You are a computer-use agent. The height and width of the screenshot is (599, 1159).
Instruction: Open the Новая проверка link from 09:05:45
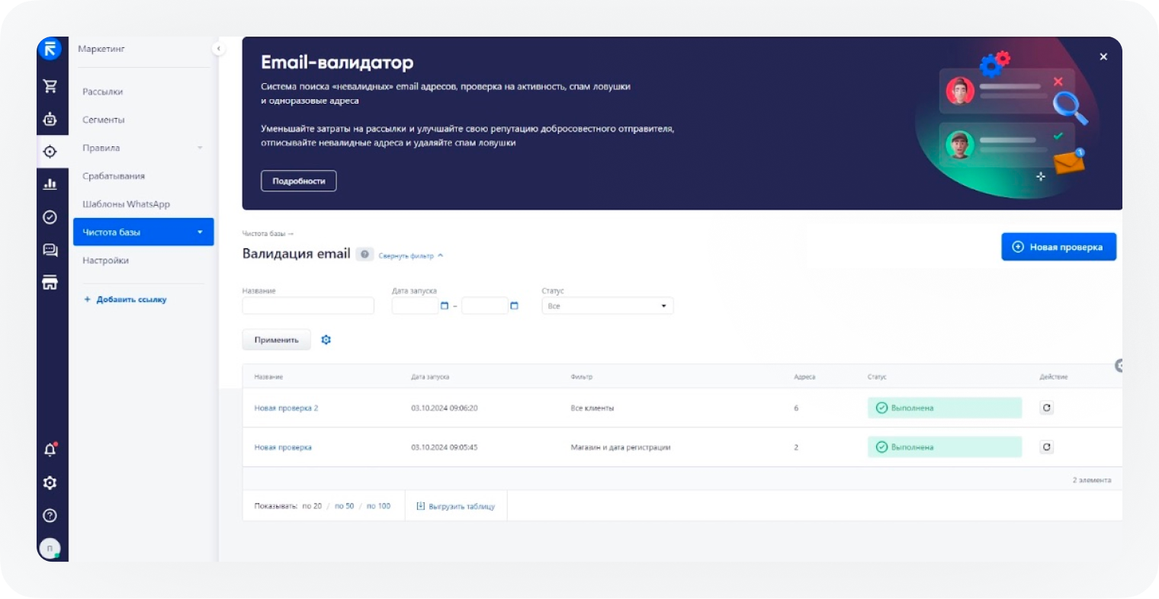pos(283,447)
